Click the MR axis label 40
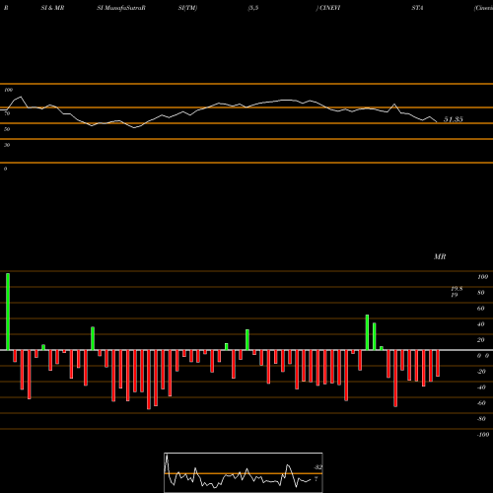 481,324
